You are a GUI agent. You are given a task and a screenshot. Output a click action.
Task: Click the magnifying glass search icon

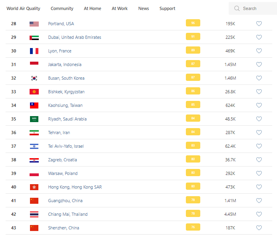(237, 8)
